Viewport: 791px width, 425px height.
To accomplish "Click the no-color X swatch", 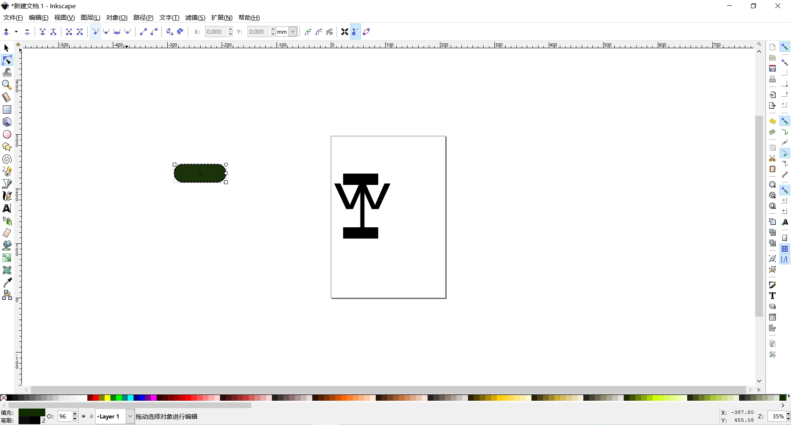I will (x=3, y=398).
